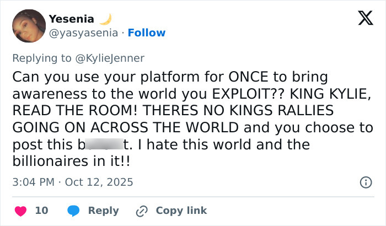Image resolution: width=386 pixels, height=226 pixels.
Task: Click the like count of 10
Action: tap(41, 211)
